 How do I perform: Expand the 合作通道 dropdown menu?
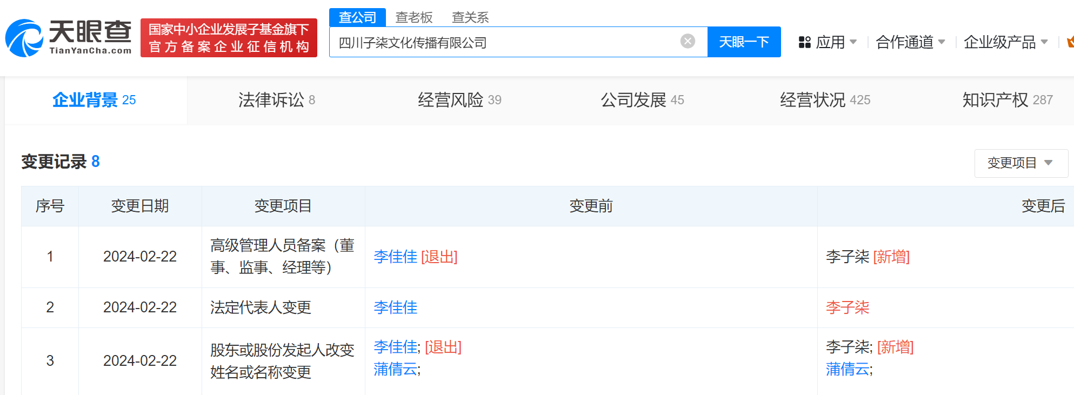[910, 42]
